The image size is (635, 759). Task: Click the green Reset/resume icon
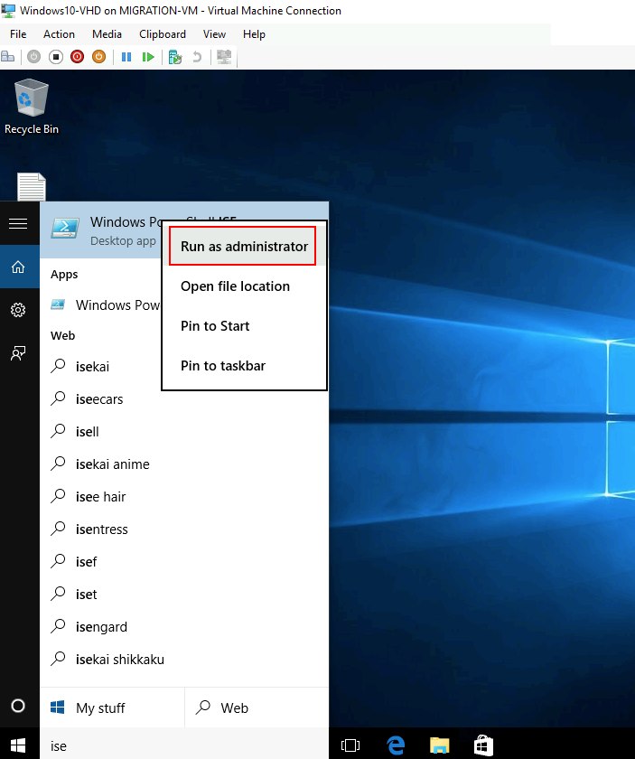click(148, 57)
